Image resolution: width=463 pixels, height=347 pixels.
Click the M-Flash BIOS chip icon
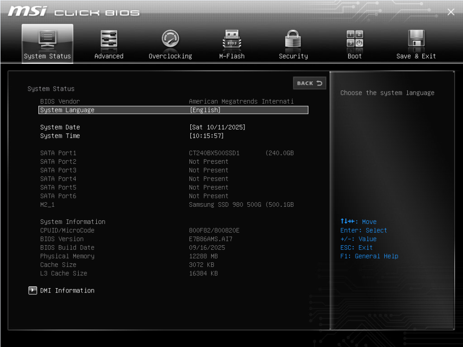(x=232, y=39)
